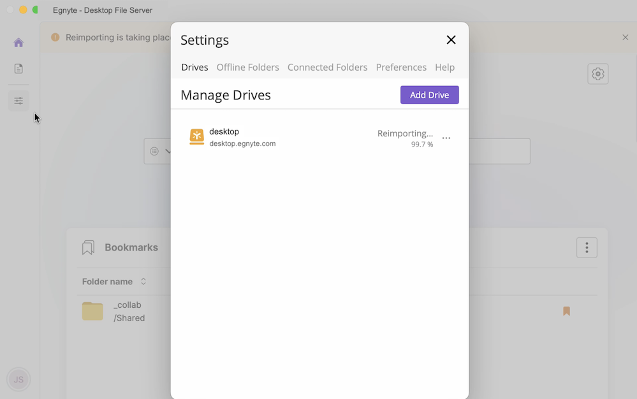Click the Reimporting... status text

405,134
